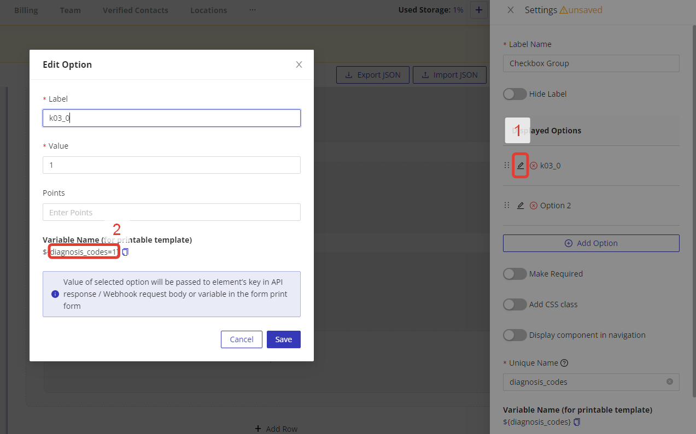Image resolution: width=696 pixels, height=434 pixels.
Task: Enable Display component in navigation
Action: click(514, 335)
